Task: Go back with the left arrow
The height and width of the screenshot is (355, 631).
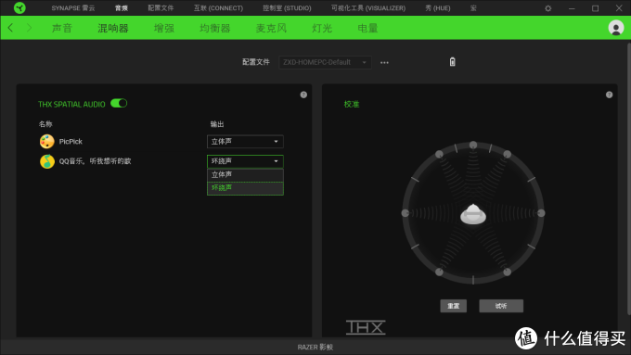Action: [x=10, y=28]
